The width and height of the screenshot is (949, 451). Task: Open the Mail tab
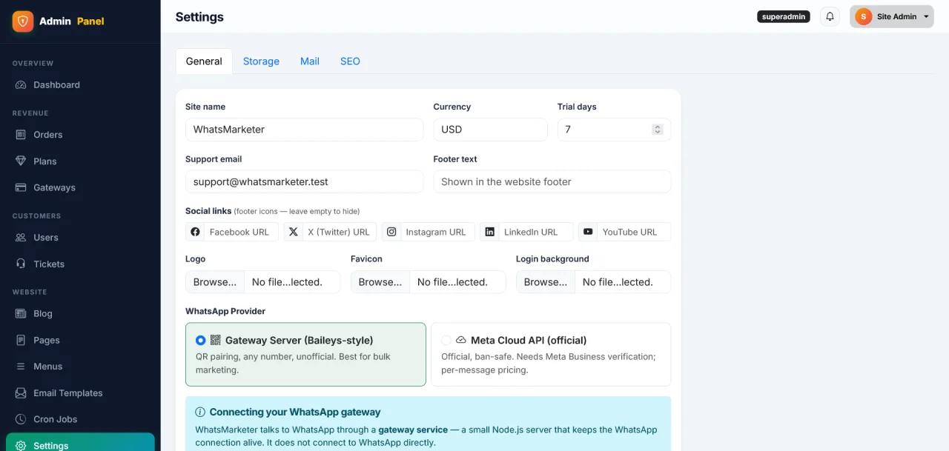pos(310,61)
